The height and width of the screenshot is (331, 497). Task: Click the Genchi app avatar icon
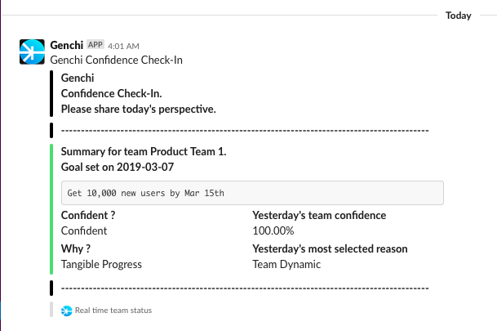[x=33, y=51]
